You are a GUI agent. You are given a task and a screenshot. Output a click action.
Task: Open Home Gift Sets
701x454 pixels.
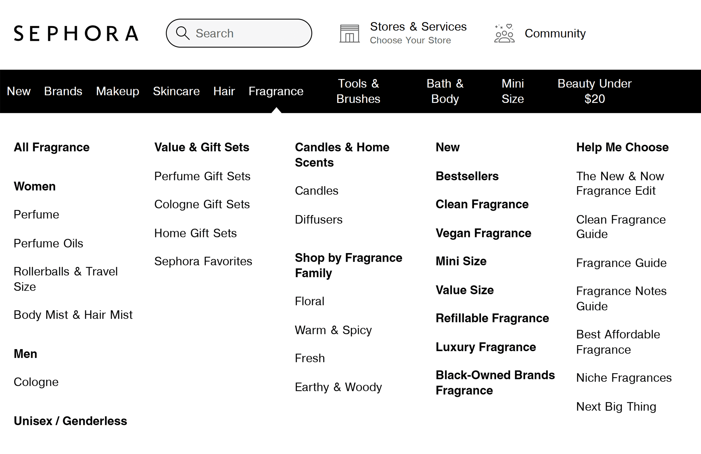[195, 233]
